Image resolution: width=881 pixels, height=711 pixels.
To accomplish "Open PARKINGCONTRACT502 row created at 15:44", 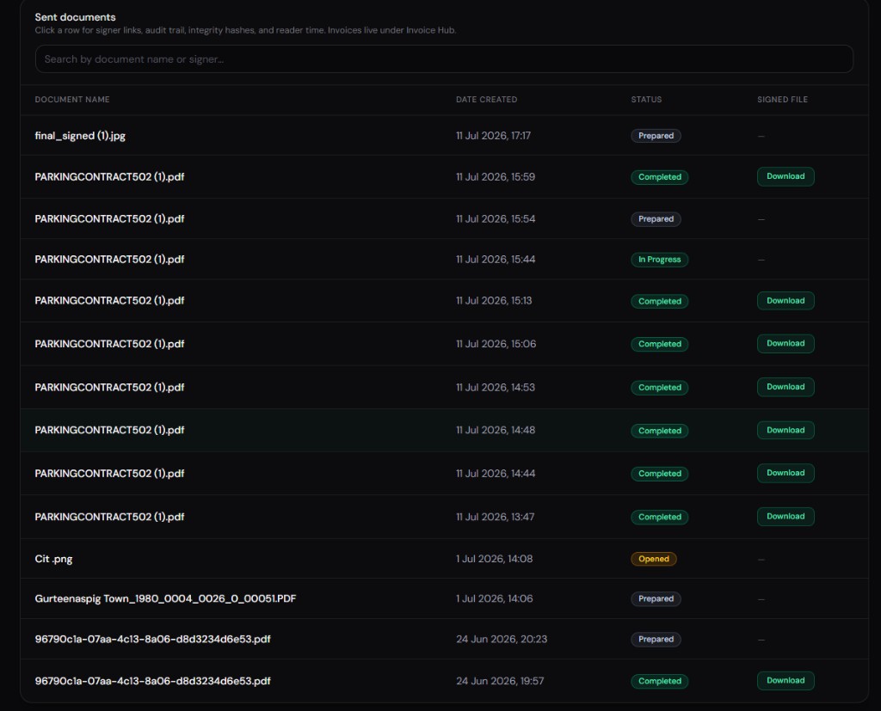I will coord(444,260).
